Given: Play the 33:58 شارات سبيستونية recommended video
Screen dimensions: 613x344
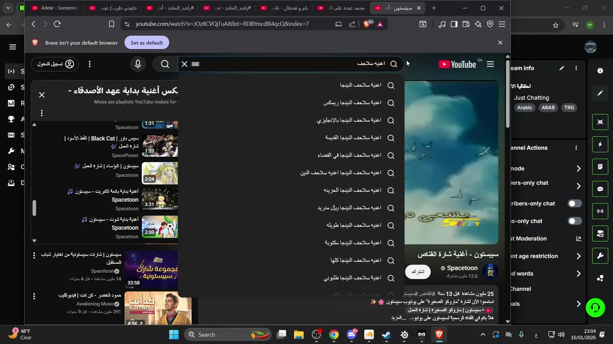Looking at the screenshot, I should click(151, 269).
